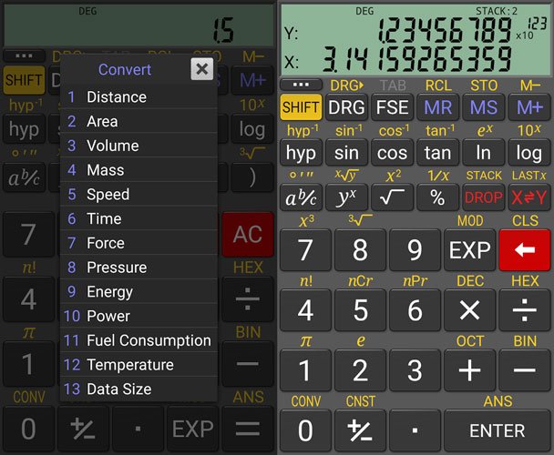Tap the ln key
Viewport: 554px width, 455px height.
(x=483, y=153)
